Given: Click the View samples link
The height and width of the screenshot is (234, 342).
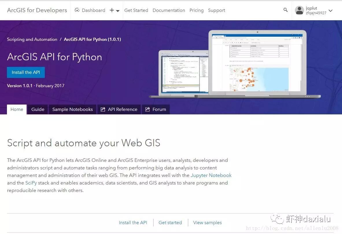Looking at the screenshot, I should 207,222.
